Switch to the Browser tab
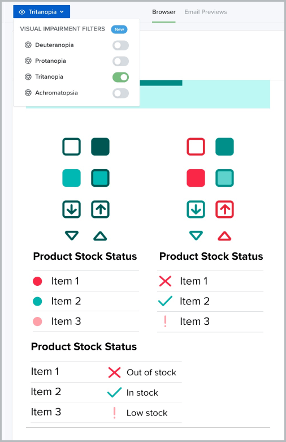Image resolution: width=286 pixels, height=442 pixels. tap(163, 12)
